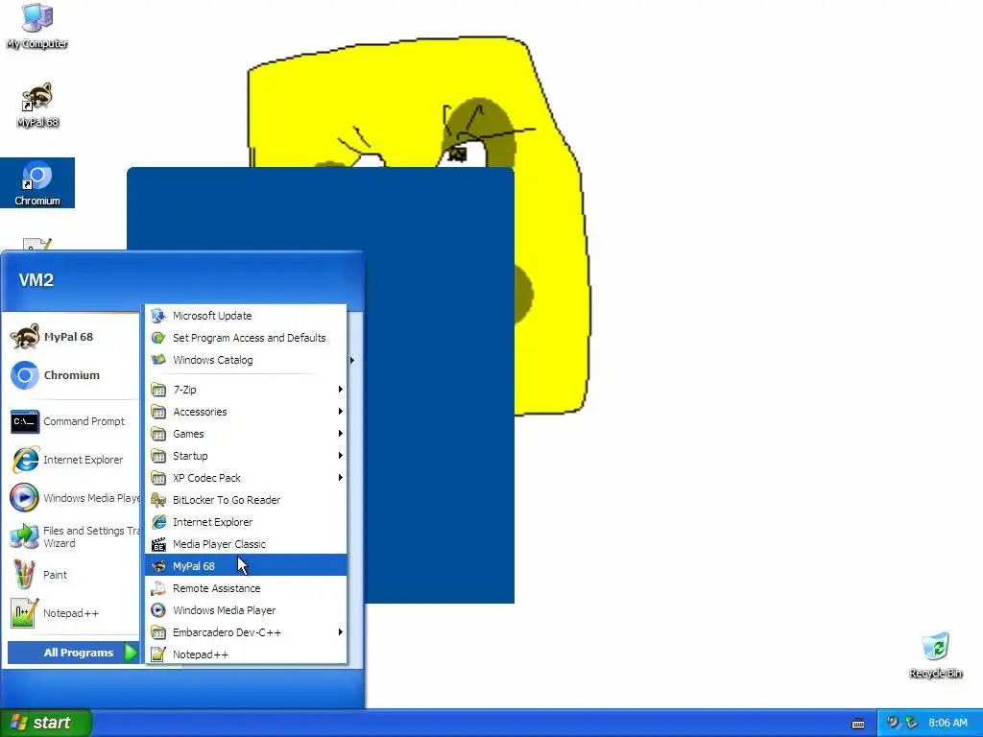Screen dimensions: 983x737
Task: Open Set Program Access and Defaults
Action: tap(246, 338)
